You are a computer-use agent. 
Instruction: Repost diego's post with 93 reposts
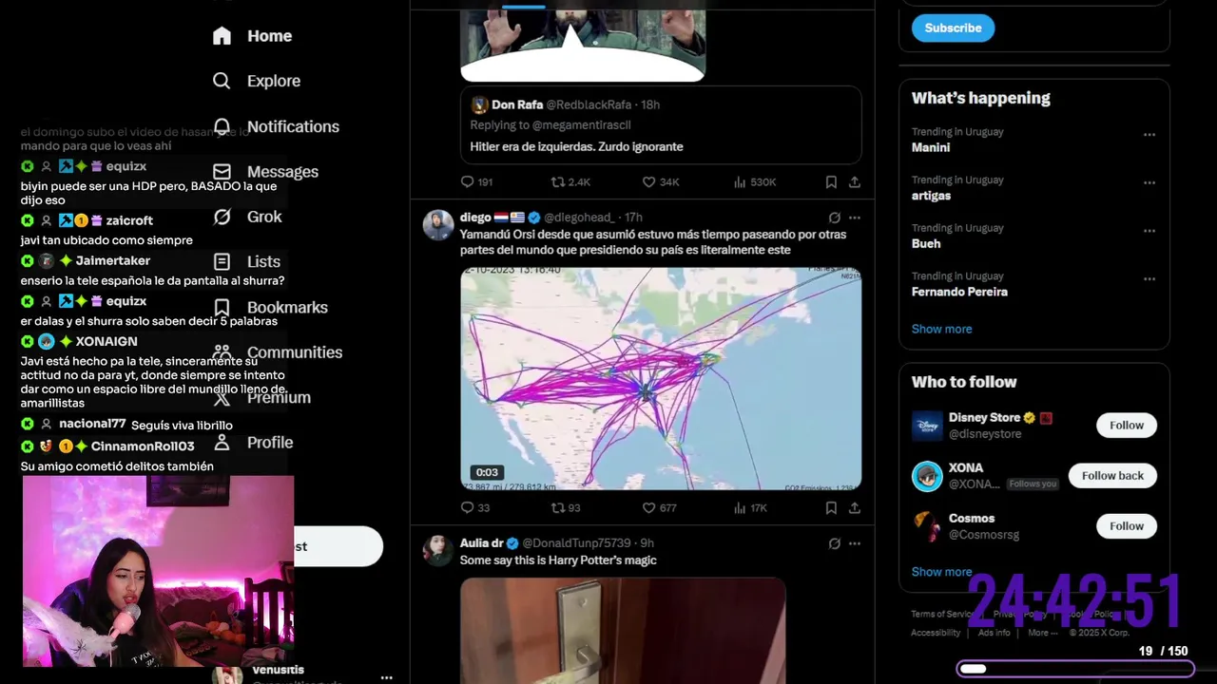558,507
